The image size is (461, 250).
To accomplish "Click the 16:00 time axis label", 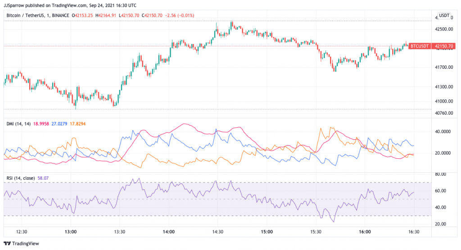I will click(x=365, y=232).
